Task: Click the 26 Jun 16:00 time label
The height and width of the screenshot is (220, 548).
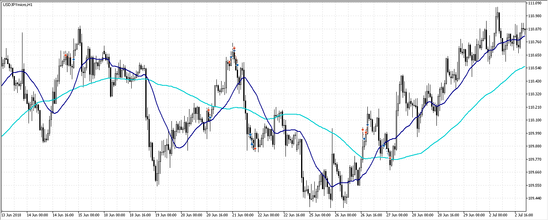Action: tap(371, 215)
